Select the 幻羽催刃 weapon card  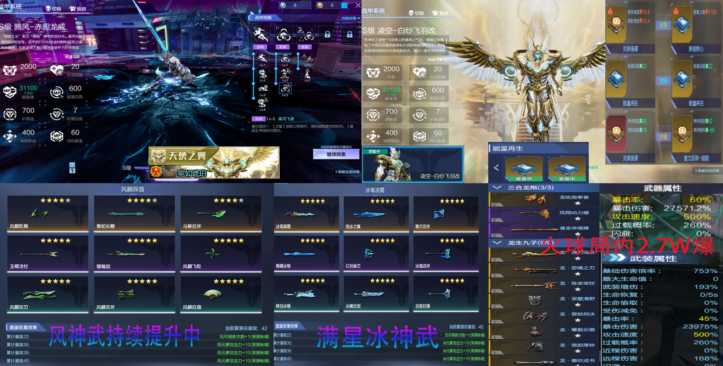pyautogui.click(x=376, y=254)
